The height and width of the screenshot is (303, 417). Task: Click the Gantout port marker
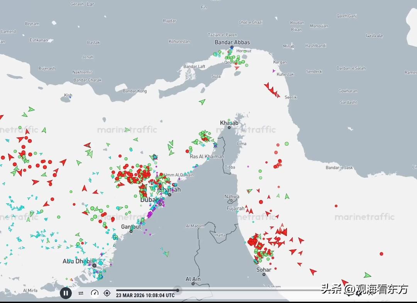pyautogui.click(x=131, y=232)
